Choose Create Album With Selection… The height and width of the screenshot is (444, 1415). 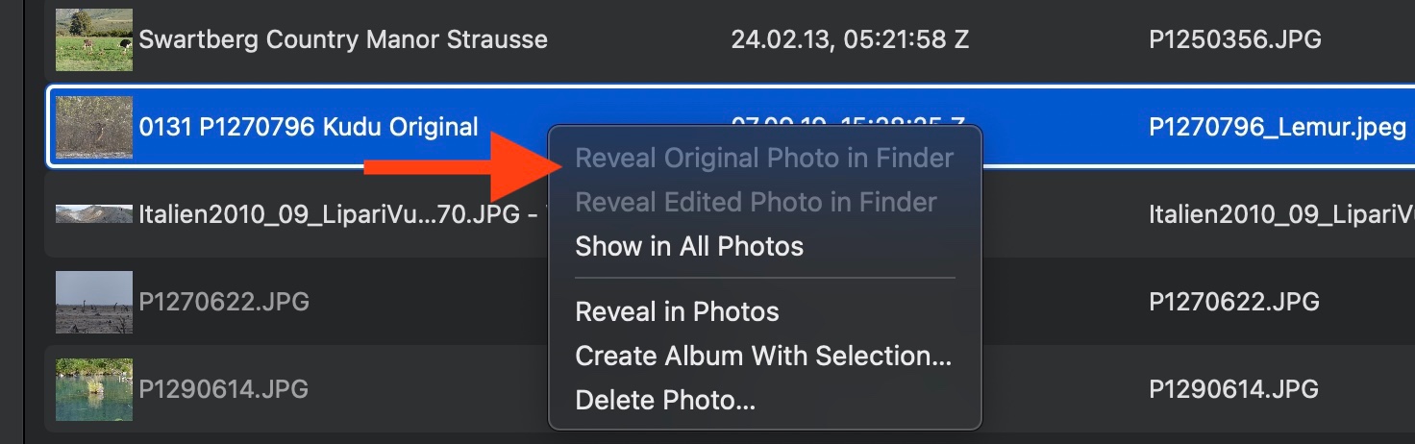(763, 357)
